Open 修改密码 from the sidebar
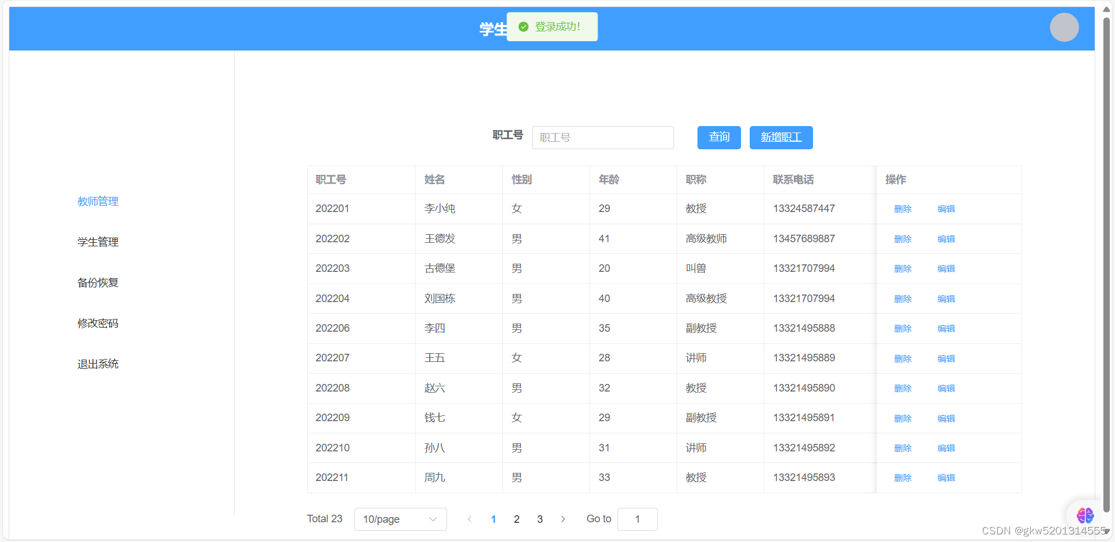Viewport: 1115px width, 542px height. [98, 323]
